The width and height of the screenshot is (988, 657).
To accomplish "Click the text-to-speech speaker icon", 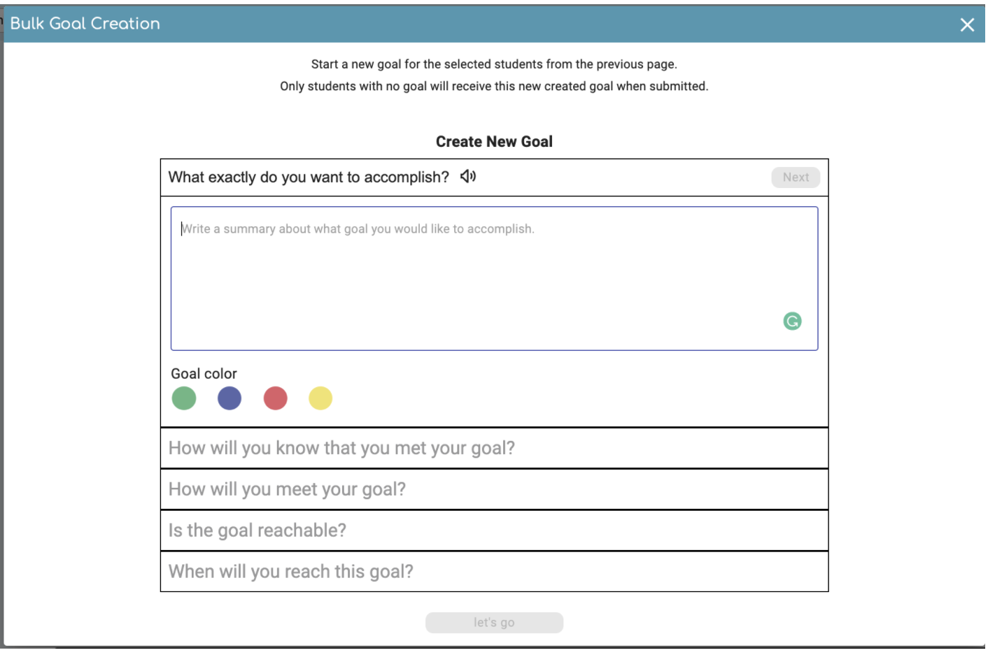I will tap(468, 176).
